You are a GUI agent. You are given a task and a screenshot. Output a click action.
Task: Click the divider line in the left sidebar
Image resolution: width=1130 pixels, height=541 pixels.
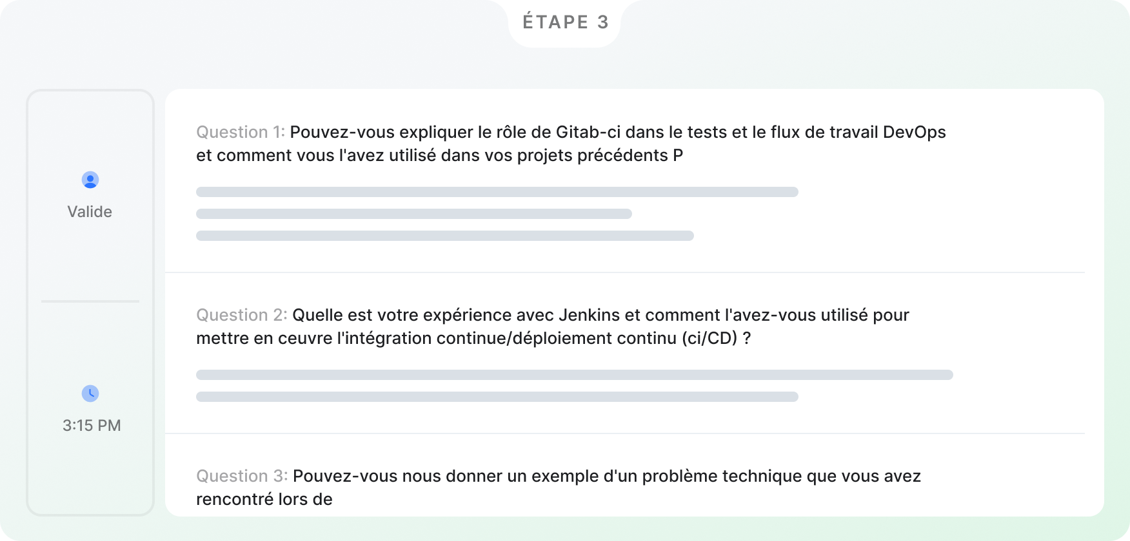pos(90,301)
